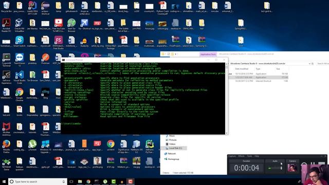Open the Audacity desktop shortcut
The height and width of the screenshot is (185, 329).
click(x=84, y=41)
